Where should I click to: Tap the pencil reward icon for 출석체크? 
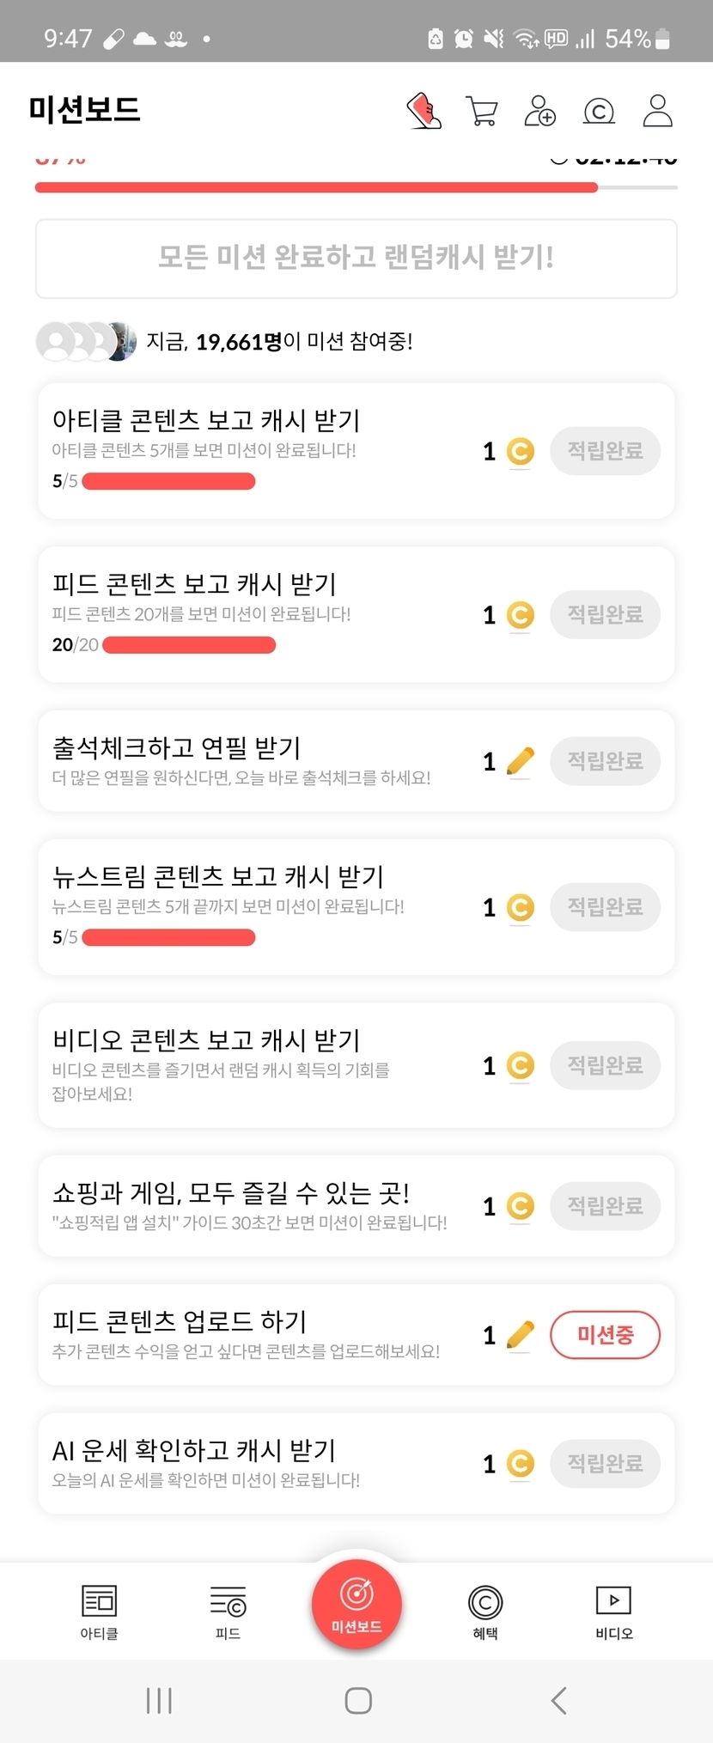coord(520,761)
